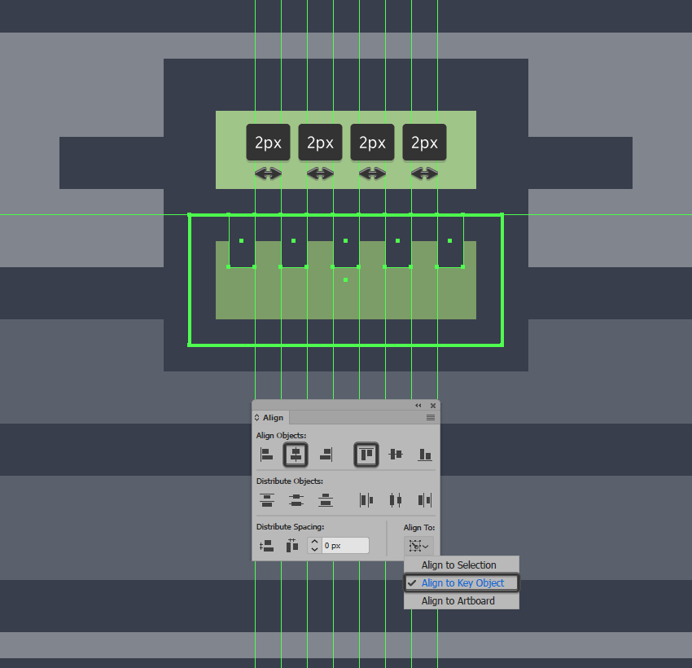The image size is (692, 668).
Task: Select the middle small dark rectangle
Action: point(345,240)
